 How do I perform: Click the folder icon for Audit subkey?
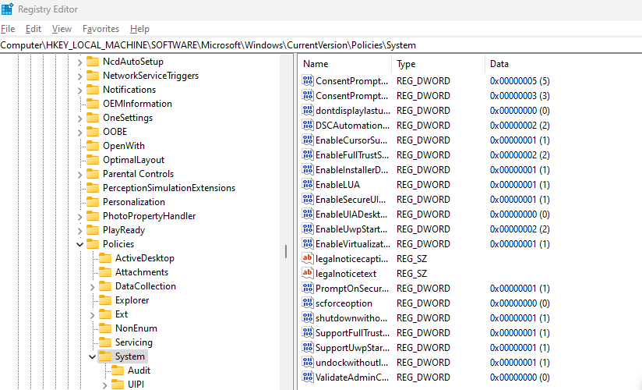tap(118, 370)
